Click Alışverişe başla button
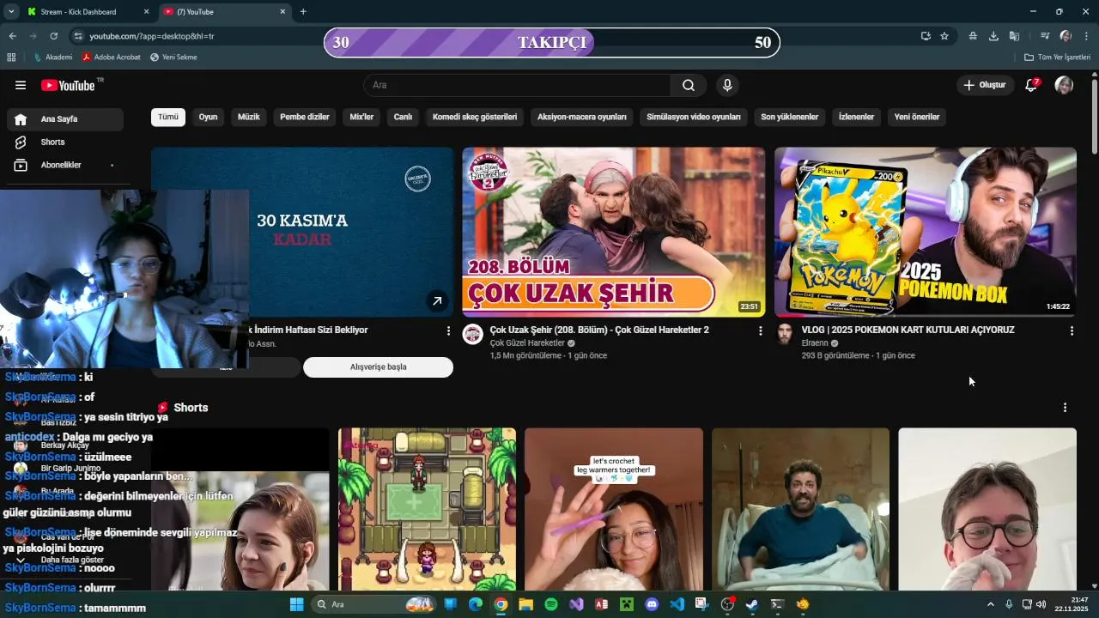Screen dimensions: 1099x618 [x=378, y=367]
